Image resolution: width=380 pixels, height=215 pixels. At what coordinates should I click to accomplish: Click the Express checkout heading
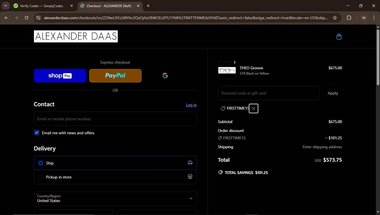(115, 62)
